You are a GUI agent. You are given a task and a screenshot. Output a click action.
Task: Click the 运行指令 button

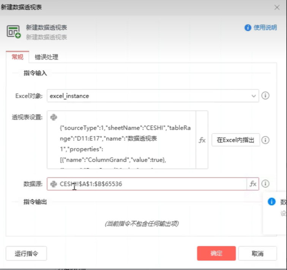26,253
